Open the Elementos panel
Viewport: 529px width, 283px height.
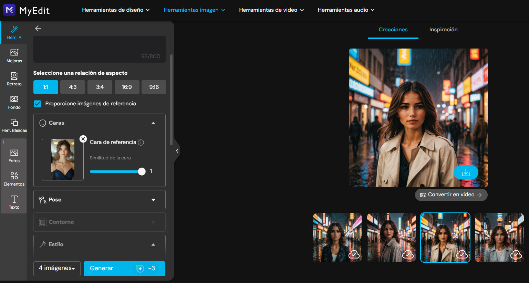coord(14,179)
